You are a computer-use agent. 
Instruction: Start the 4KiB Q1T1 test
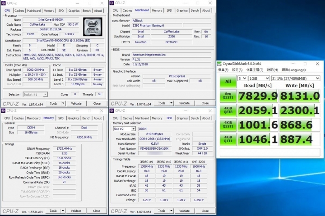tap(228, 139)
